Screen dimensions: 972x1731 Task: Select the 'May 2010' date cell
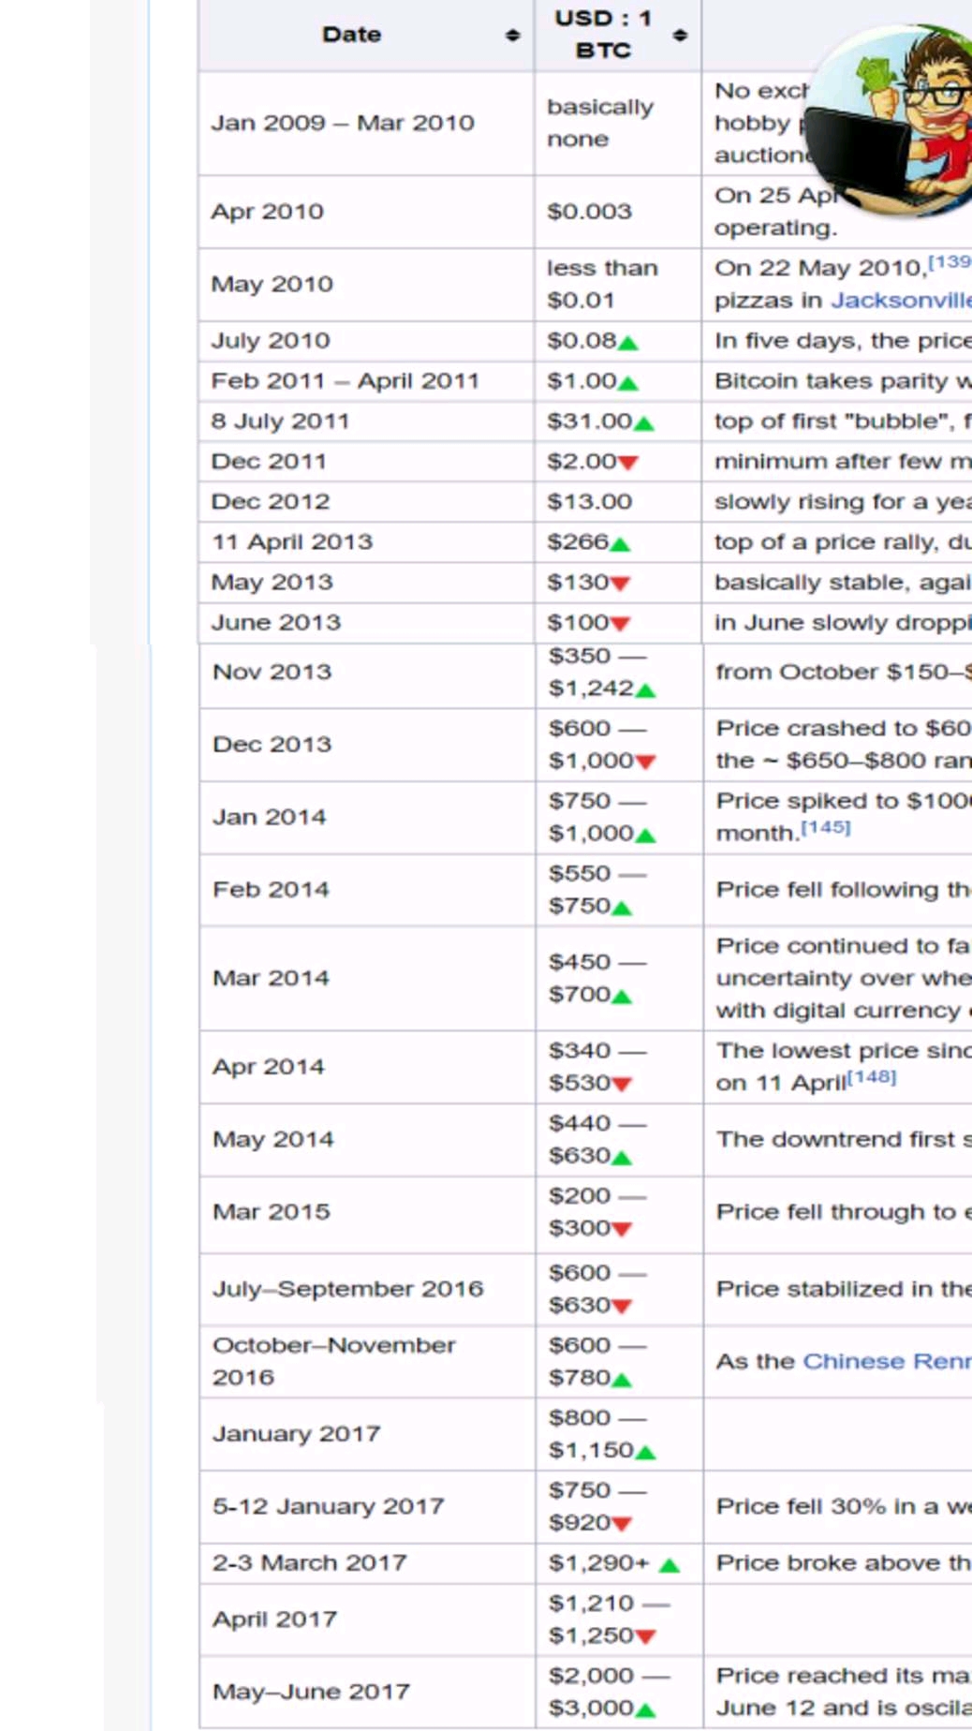click(x=366, y=285)
